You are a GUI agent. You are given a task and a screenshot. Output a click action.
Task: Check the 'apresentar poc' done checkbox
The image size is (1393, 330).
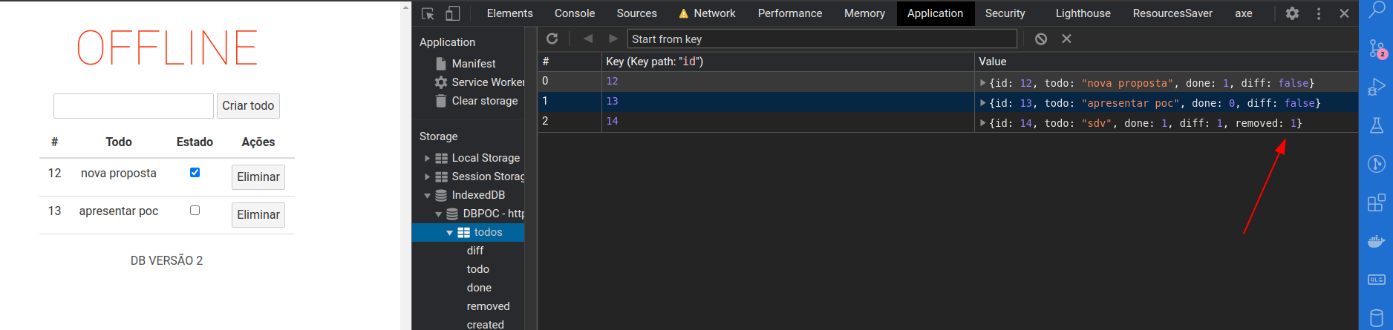click(195, 211)
